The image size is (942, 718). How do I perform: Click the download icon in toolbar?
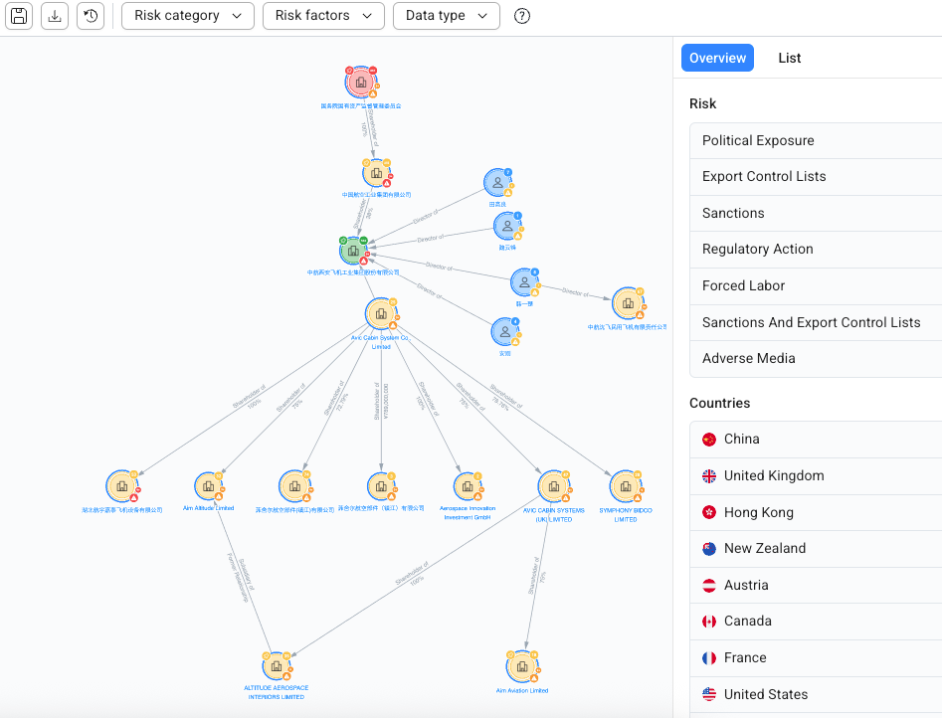point(55,16)
